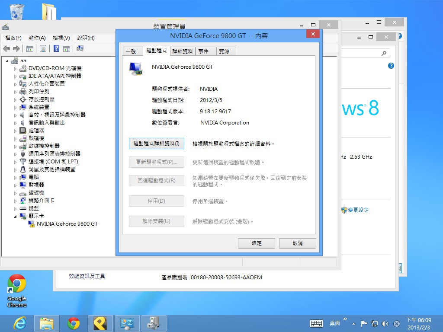Collapse the root aa computer node

coord(7,61)
